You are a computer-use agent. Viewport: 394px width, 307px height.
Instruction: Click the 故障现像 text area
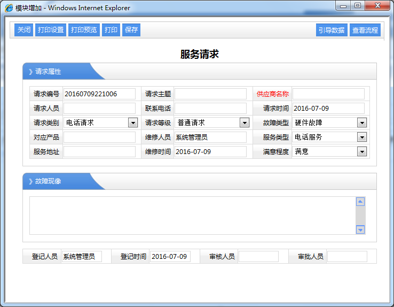pos(192,216)
